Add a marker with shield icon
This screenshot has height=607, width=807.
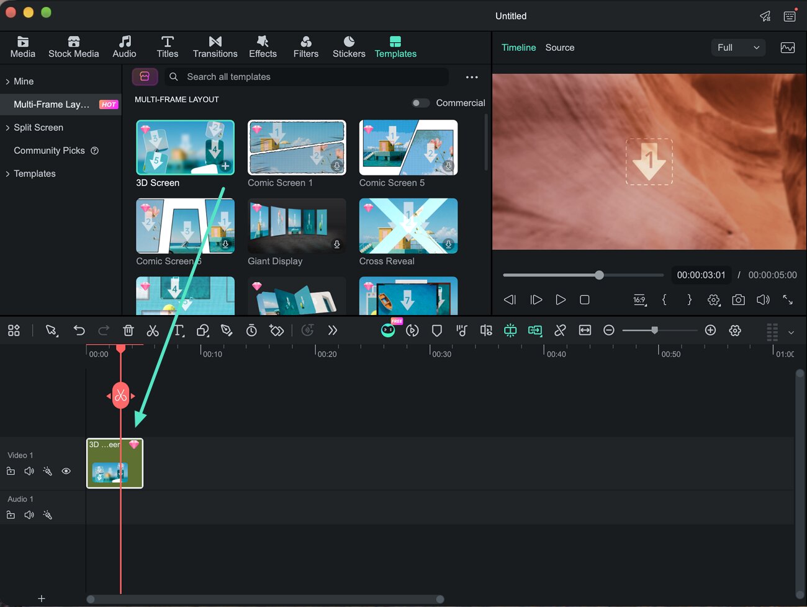tap(437, 330)
